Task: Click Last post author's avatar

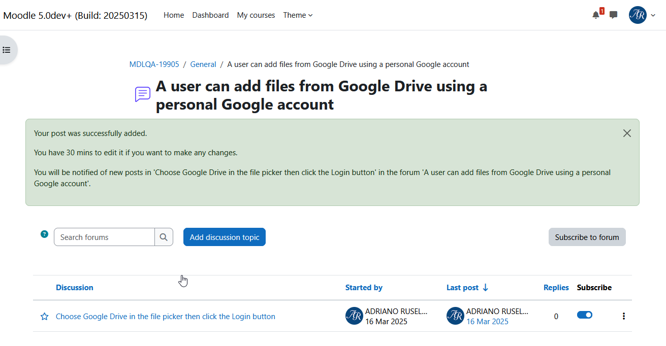Action: [455, 316]
